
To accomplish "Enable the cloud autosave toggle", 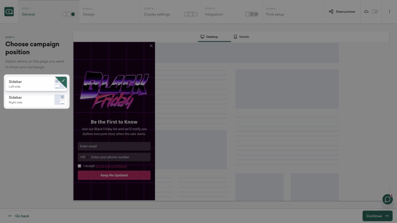I will pyautogui.click(x=375, y=12).
